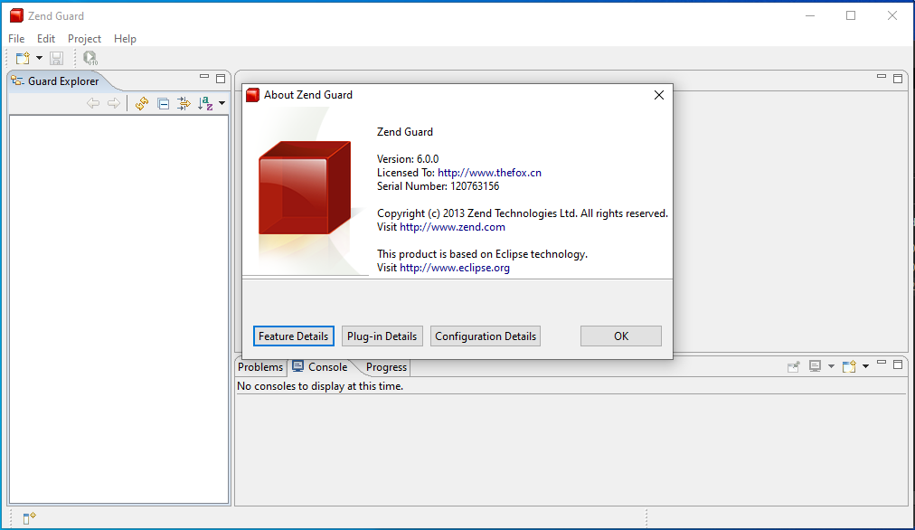Image resolution: width=915 pixels, height=530 pixels.
Task: Click the Back arrow in Guard Explorer
Action: [93, 103]
